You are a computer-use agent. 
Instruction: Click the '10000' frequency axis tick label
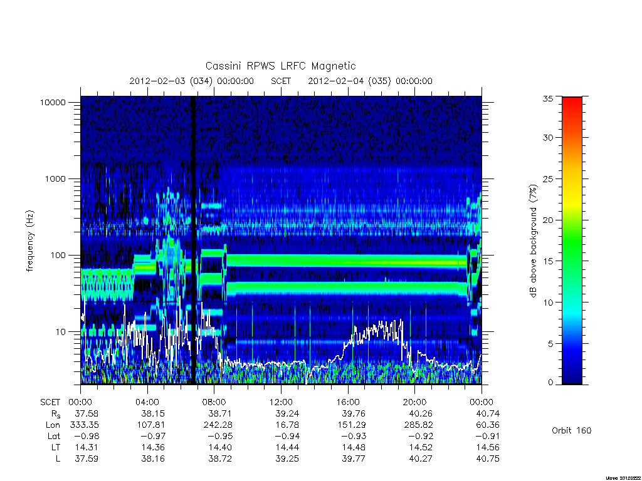coord(53,102)
